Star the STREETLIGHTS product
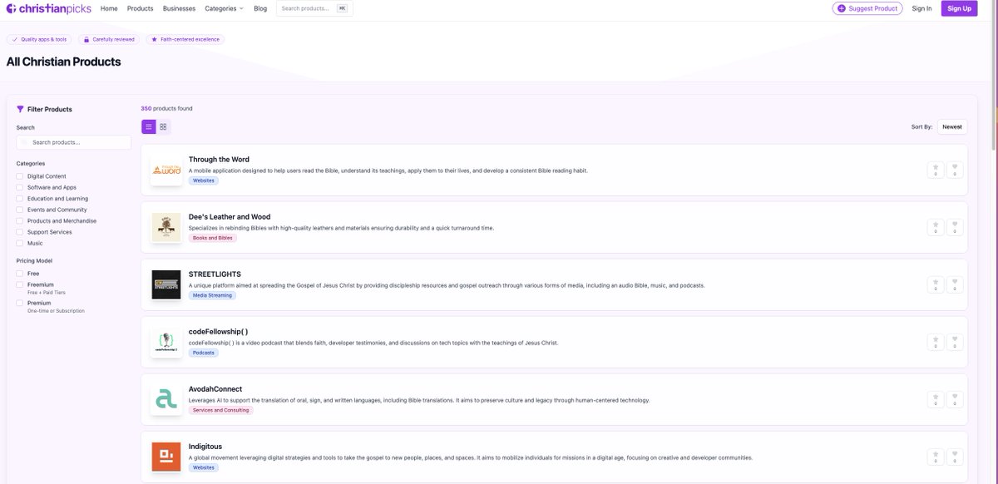Viewport: 998px width, 484px height. point(936,284)
